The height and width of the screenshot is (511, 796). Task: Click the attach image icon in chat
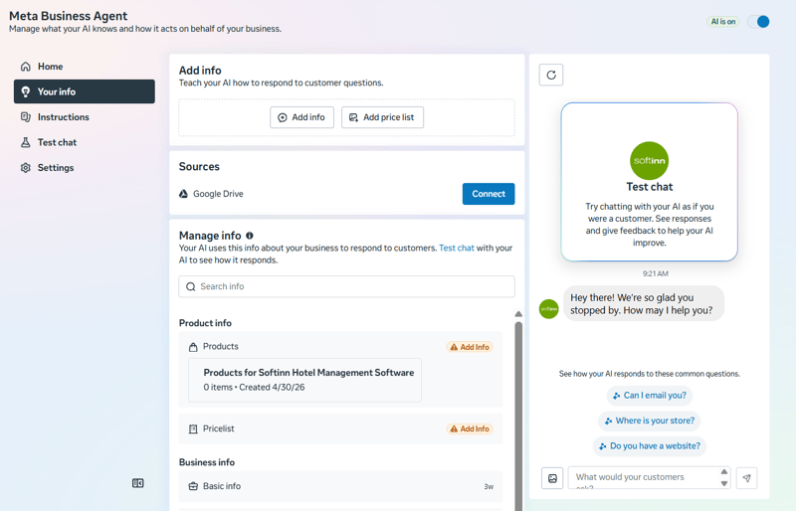[x=552, y=478]
